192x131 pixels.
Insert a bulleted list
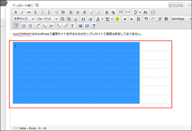point(43,12)
